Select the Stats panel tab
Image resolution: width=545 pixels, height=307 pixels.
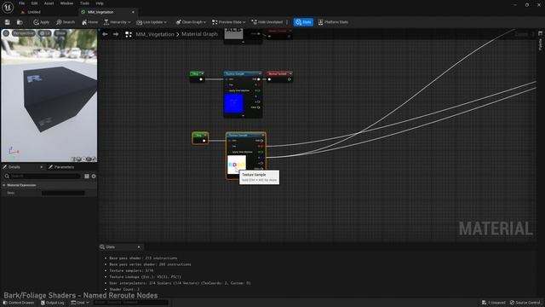pyautogui.click(x=111, y=247)
